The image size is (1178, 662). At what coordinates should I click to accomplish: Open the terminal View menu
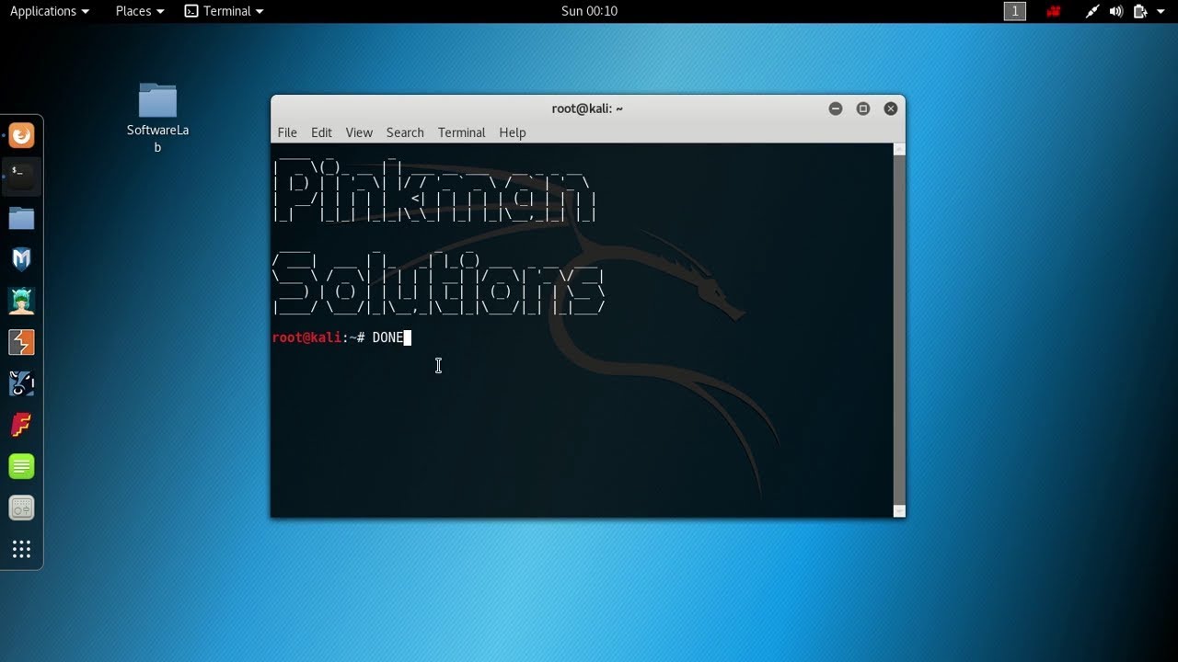[x=359, y=132]
